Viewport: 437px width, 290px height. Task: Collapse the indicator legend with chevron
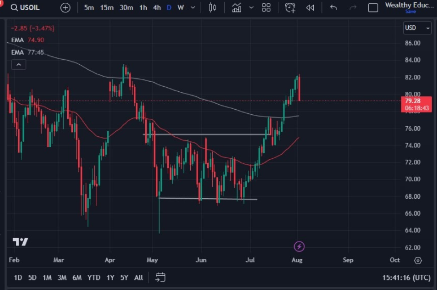19,65
